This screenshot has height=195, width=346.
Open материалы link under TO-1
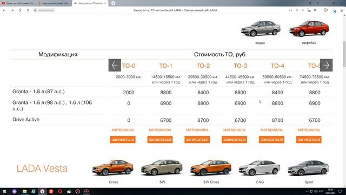[160, 129]
